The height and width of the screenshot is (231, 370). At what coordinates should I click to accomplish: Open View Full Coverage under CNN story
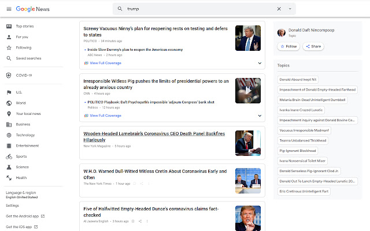pos(105,115)
